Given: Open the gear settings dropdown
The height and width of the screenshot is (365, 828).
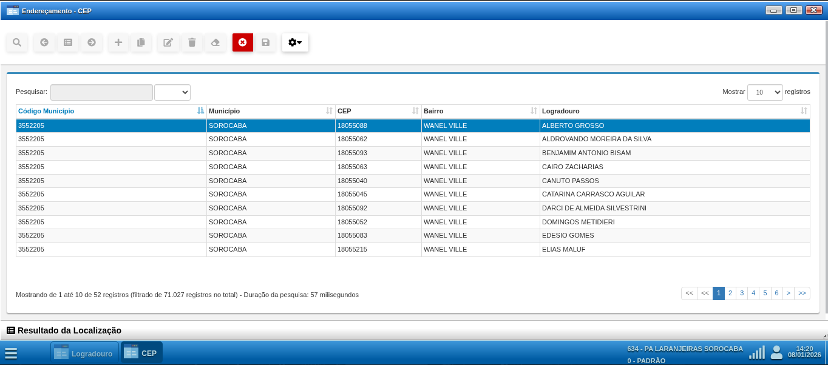Looking at the screenshot, I should click(x=295, y=42).
